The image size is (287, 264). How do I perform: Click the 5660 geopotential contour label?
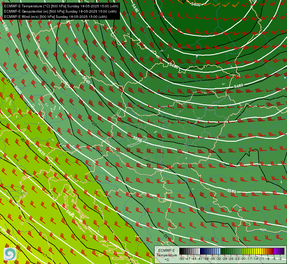pyautogui.click(x=5, y=231)
